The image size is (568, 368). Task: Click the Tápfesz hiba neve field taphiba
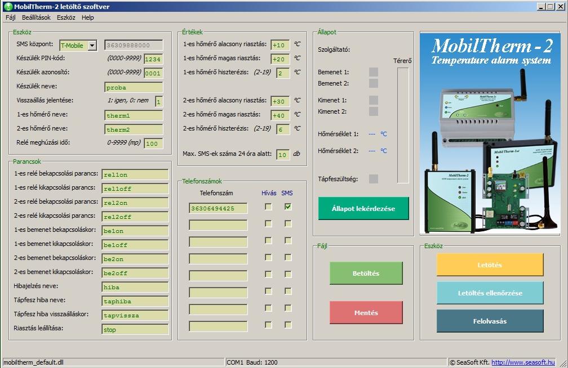pyautogui.click(x=135, y=302)
